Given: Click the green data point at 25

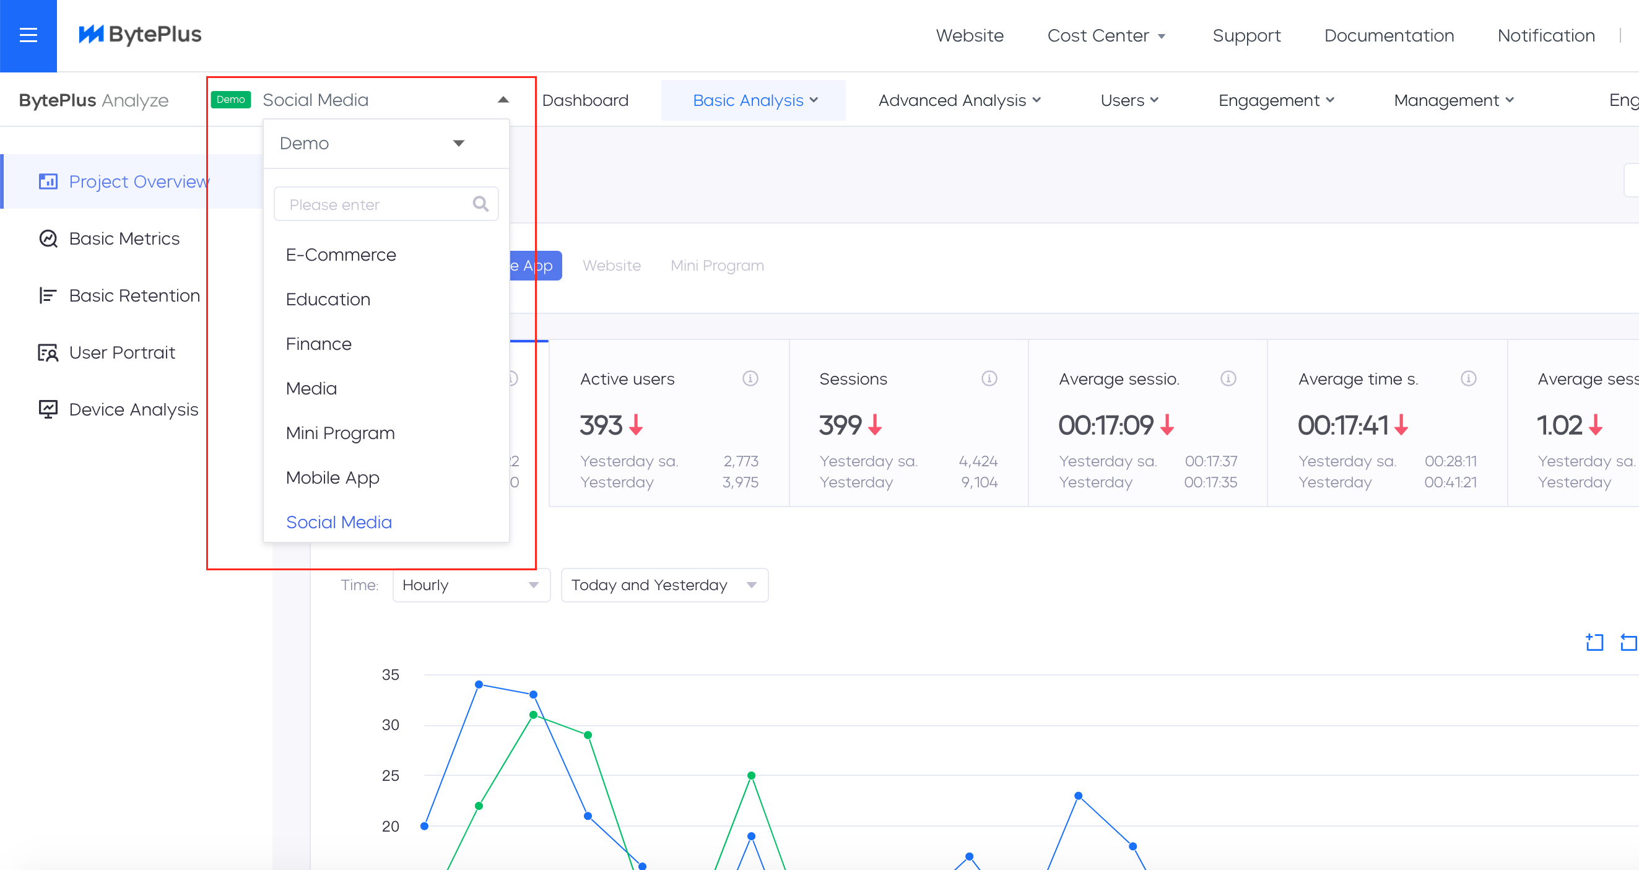Looking at the screenshot, I should 751,775.
